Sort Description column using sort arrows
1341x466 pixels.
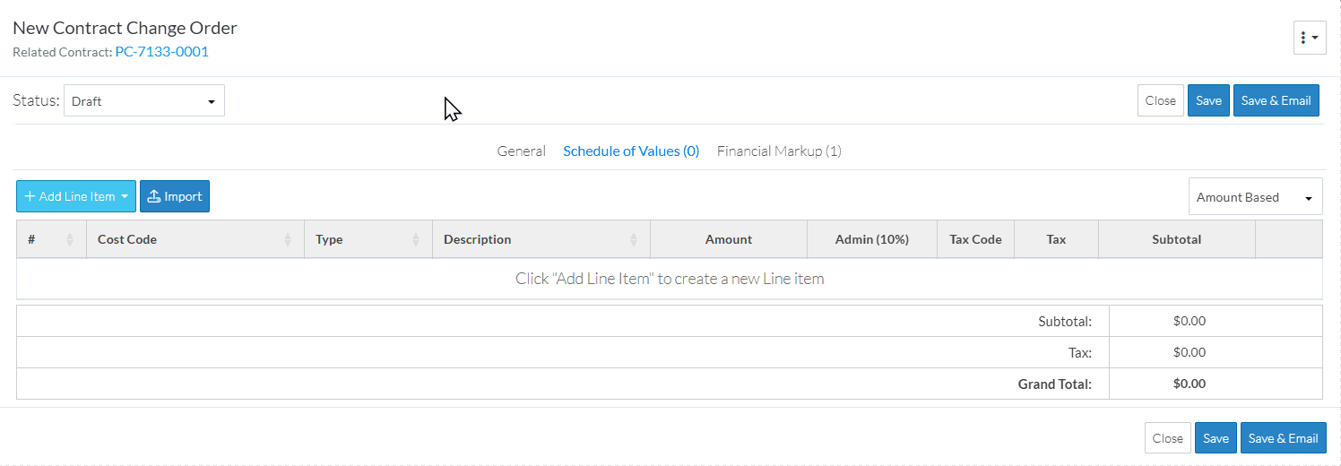[634, 239]
